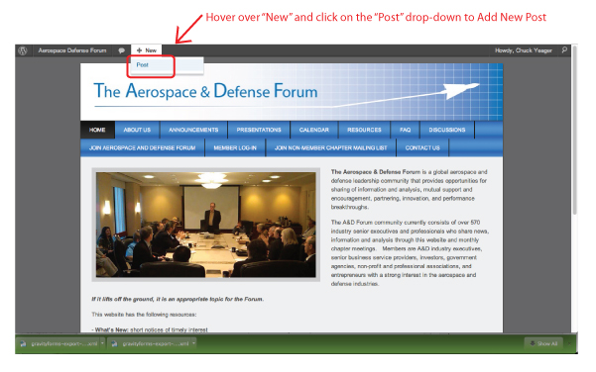Click the plus icon next to New
Viewport: 596px width, 372px height.
coord(139,50)
